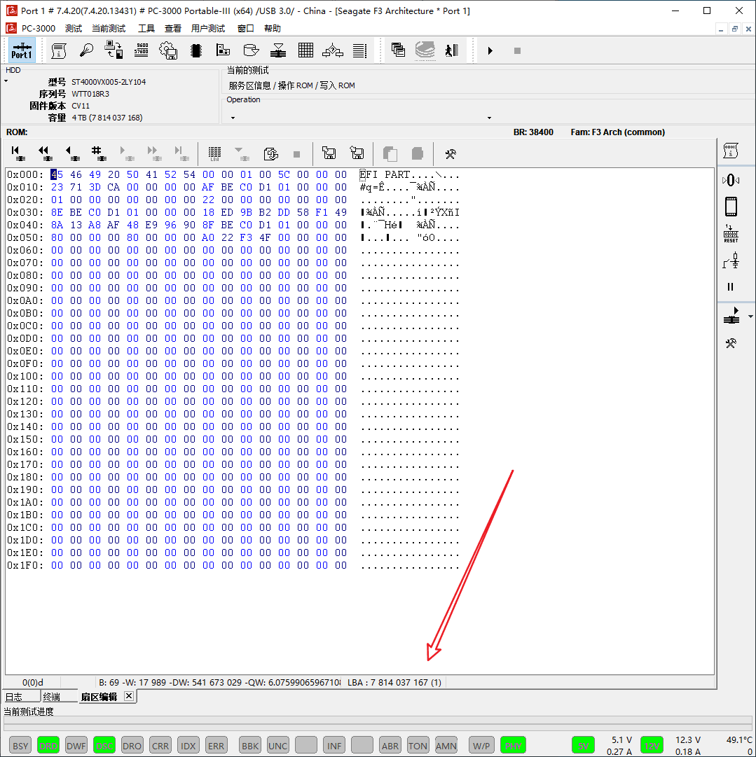The image size is (756, 757).
Task: Open the 查看 menu
Action: (x=172, y=29)
